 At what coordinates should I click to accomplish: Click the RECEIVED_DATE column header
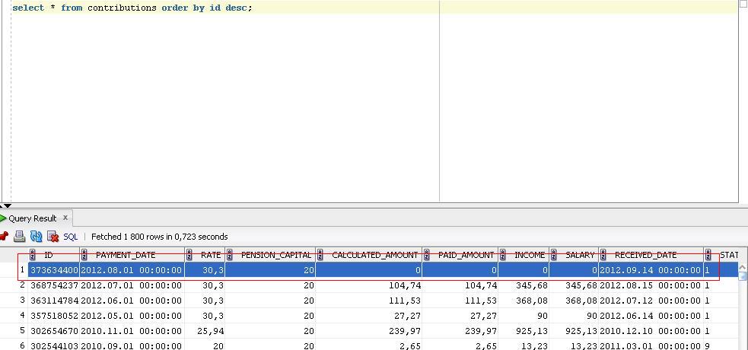point(651,255)
